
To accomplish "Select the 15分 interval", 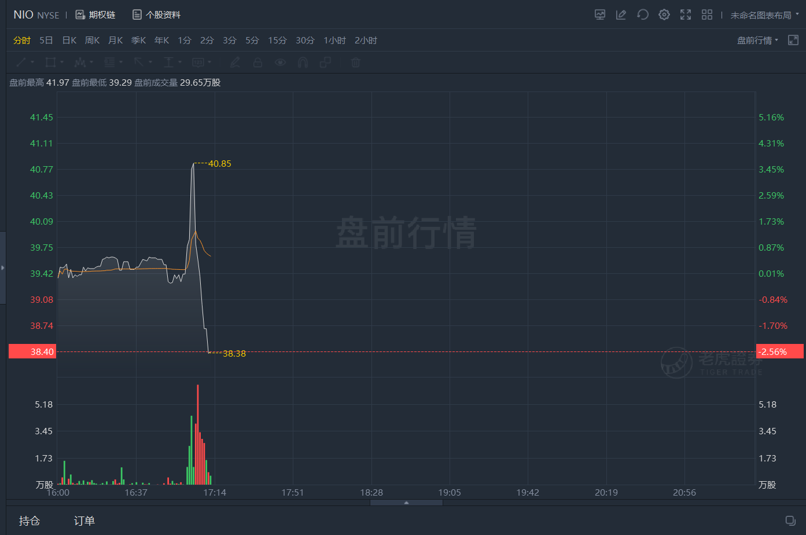I will (x=277, y=41).
